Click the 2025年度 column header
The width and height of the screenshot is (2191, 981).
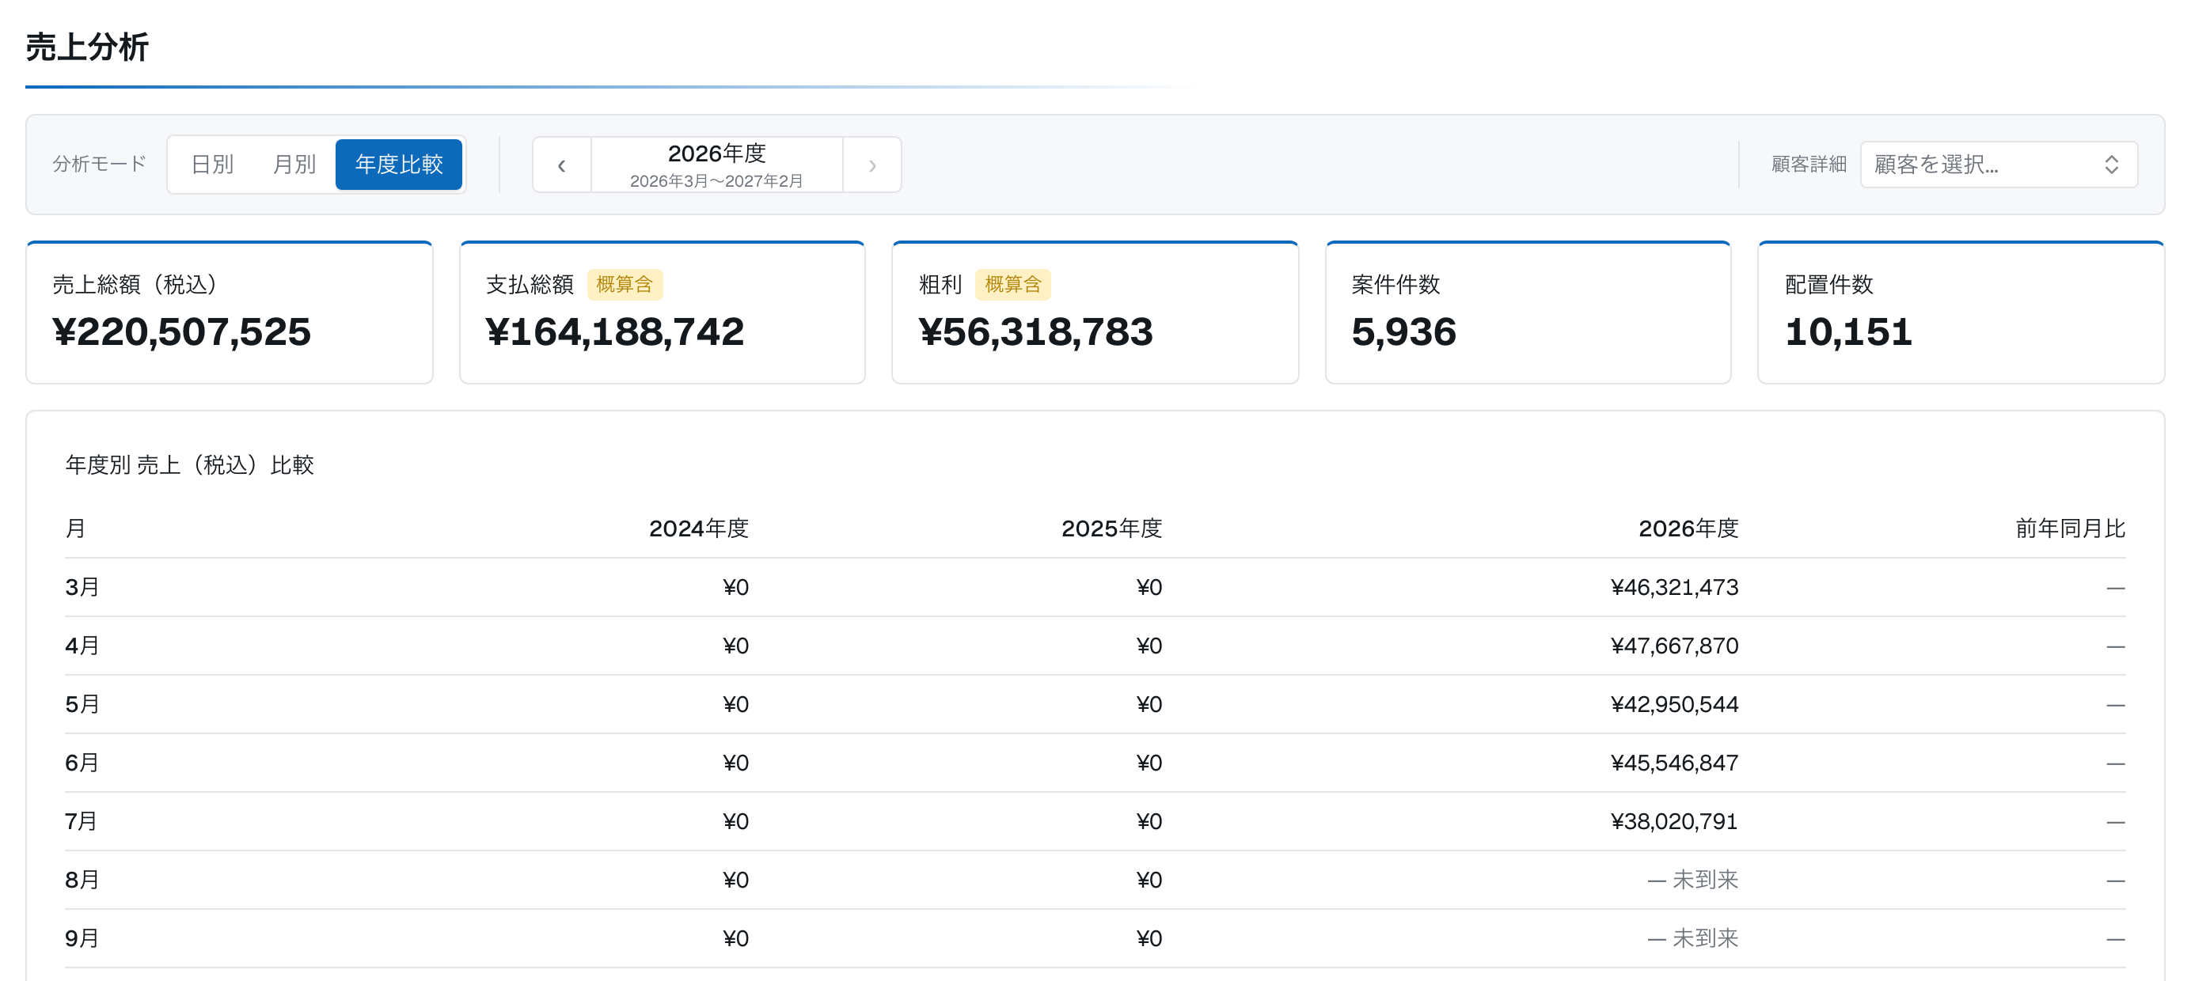tap(1111, 528)
